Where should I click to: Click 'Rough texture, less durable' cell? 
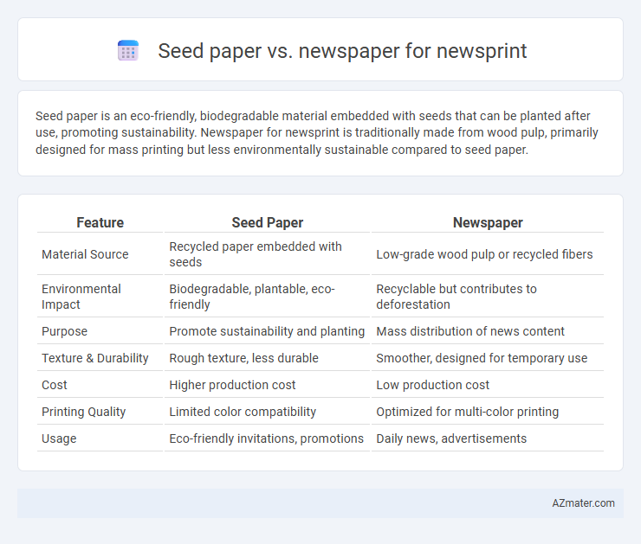tap(267, 358)
